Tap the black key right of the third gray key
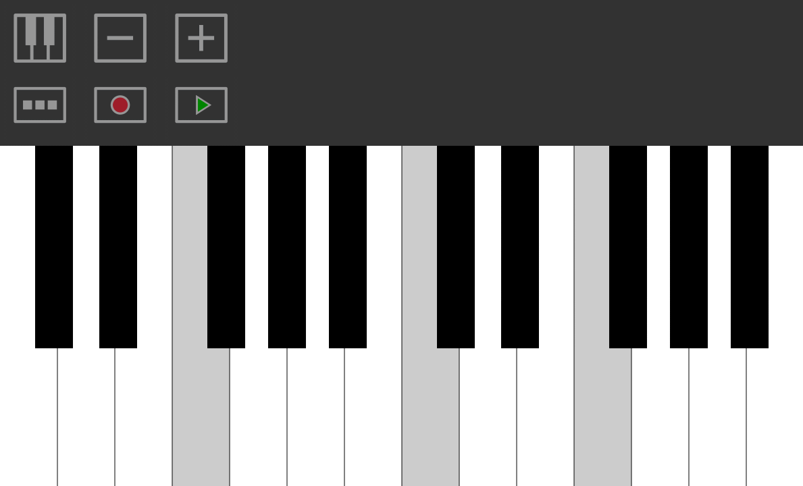Screen dimensions: 803x486 [628, 246]
